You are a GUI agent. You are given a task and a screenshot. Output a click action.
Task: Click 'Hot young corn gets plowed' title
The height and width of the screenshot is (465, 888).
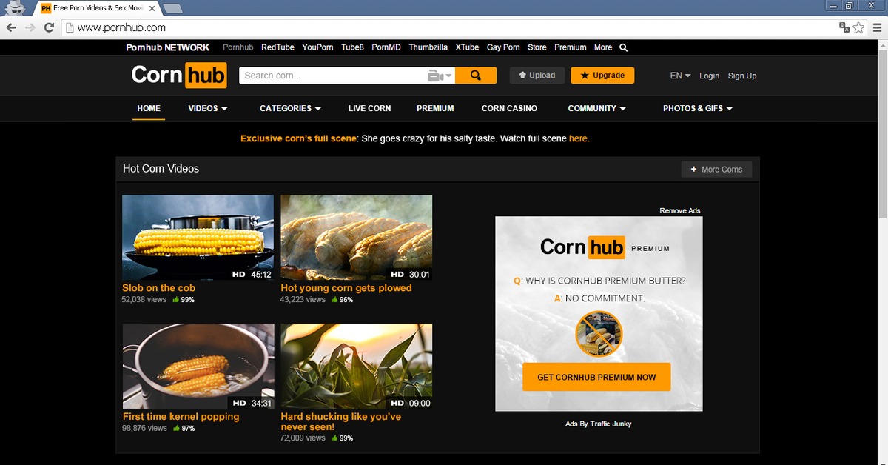(346, 288)
